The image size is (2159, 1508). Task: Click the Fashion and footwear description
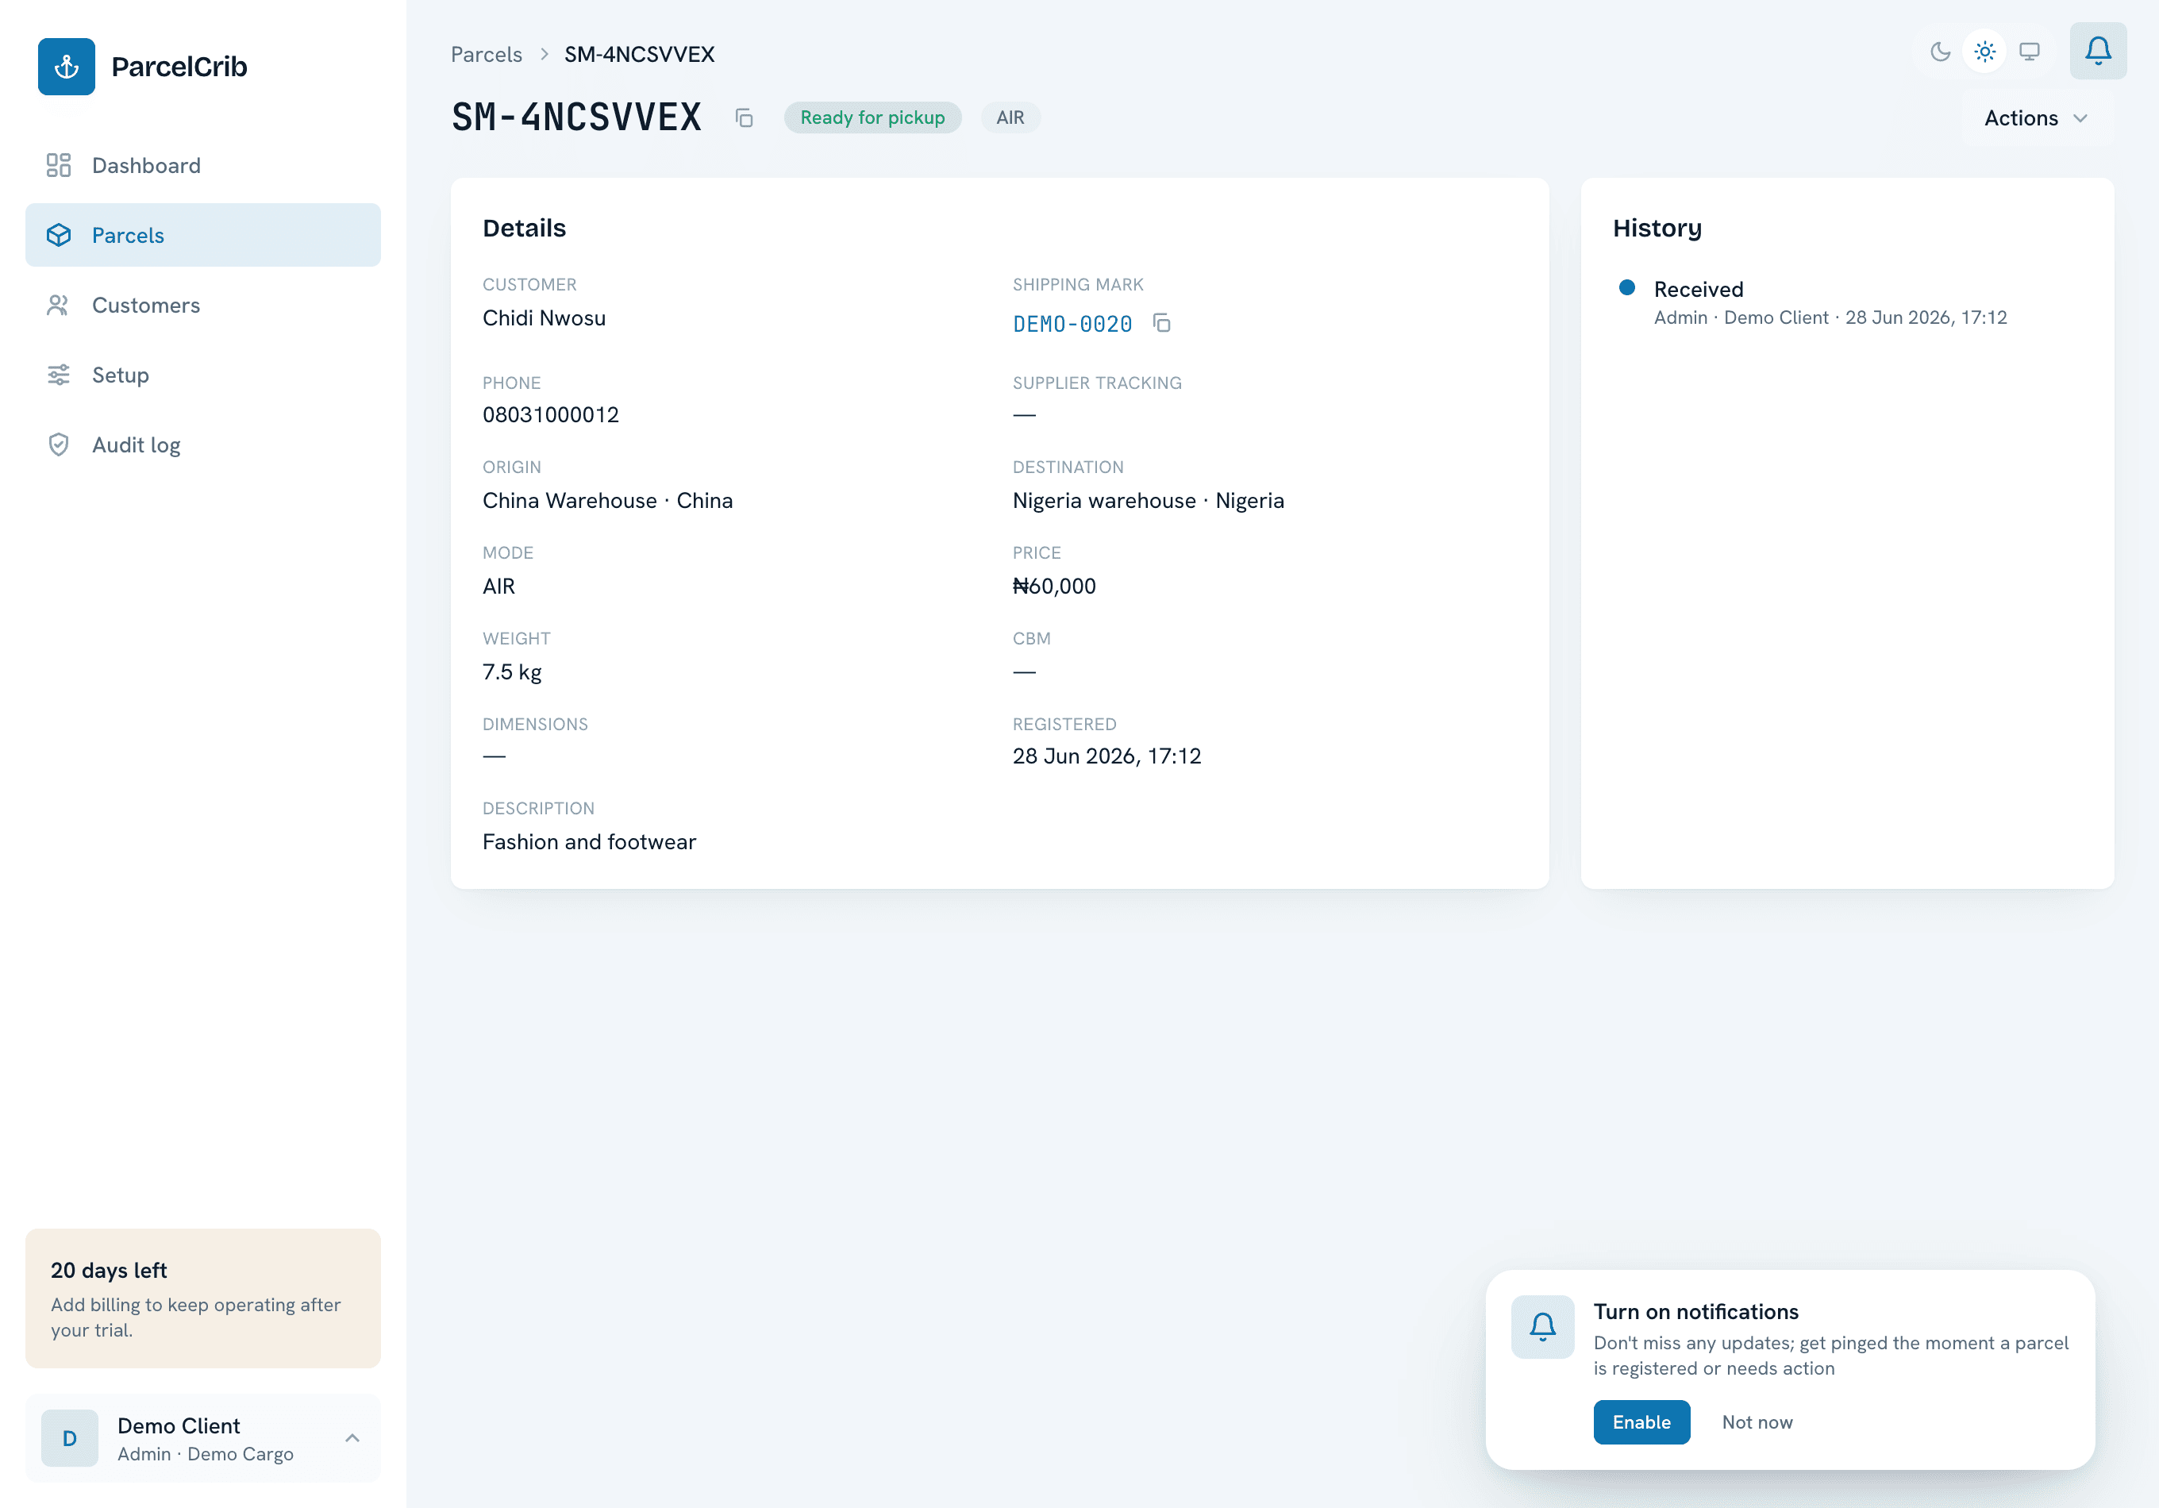click(x=589, y=841)
